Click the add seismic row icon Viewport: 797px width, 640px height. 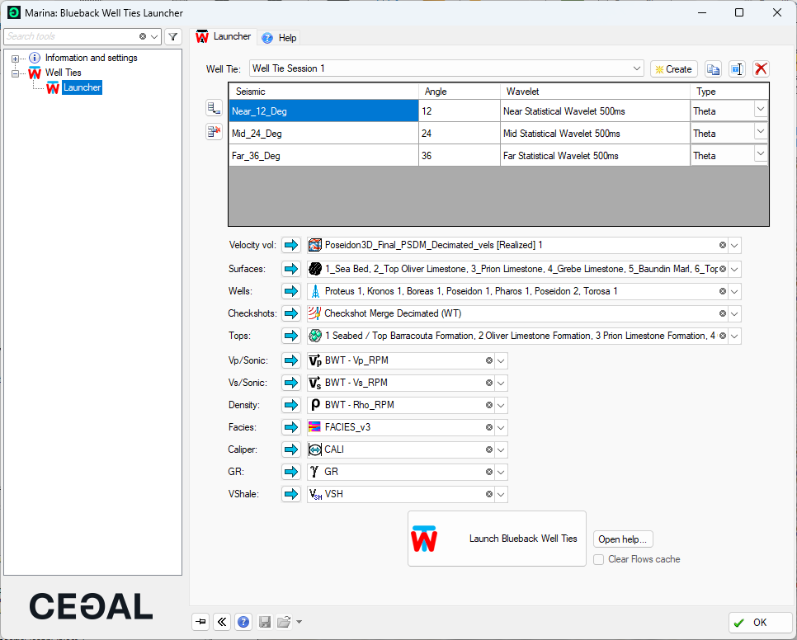pos(214,108)
